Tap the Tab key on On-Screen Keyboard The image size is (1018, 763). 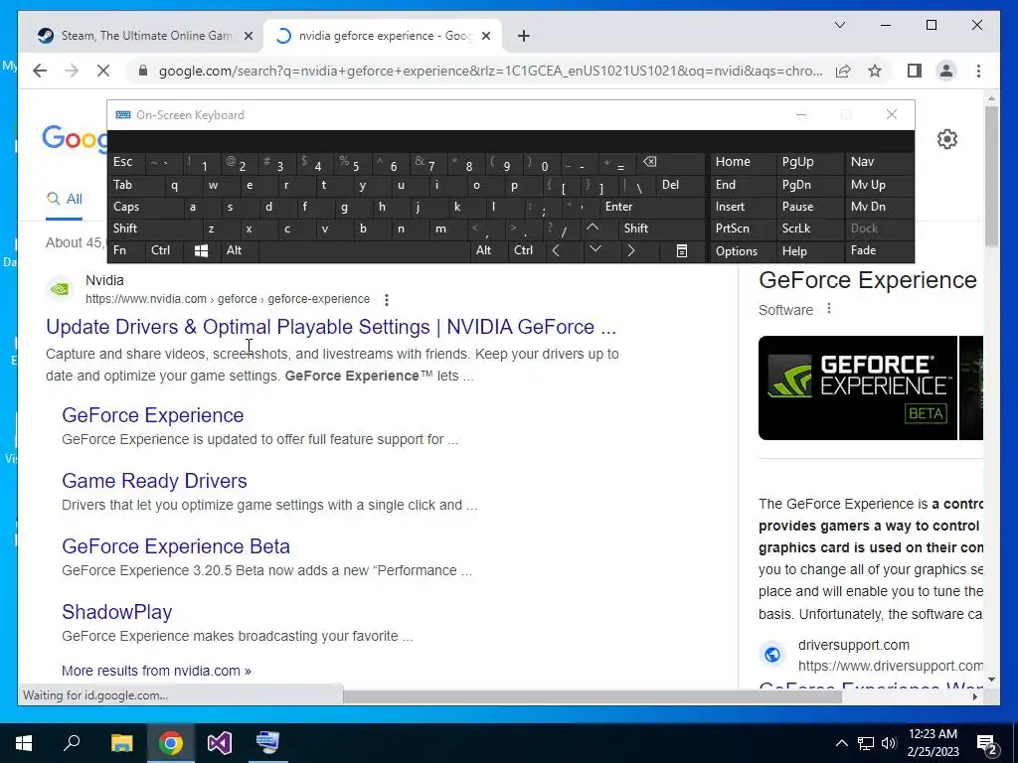(x=134, y=185)
